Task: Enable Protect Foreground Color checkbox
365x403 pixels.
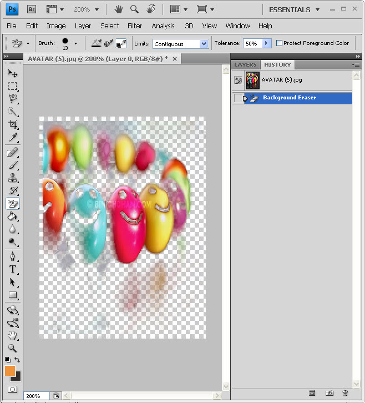Action: [280, 43]
